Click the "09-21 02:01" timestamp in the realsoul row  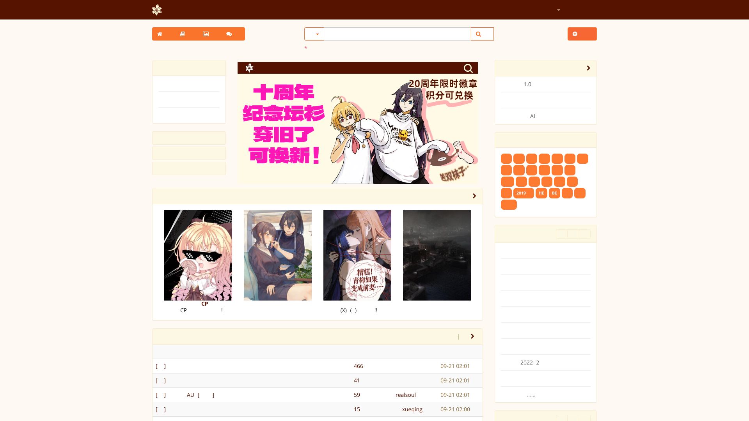coord(455,395)
